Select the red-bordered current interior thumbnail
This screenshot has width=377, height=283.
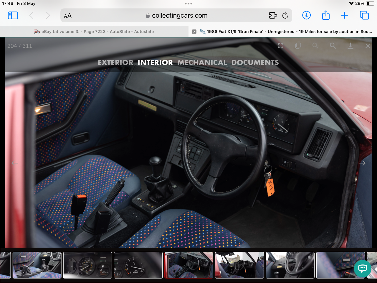[189, 265]
